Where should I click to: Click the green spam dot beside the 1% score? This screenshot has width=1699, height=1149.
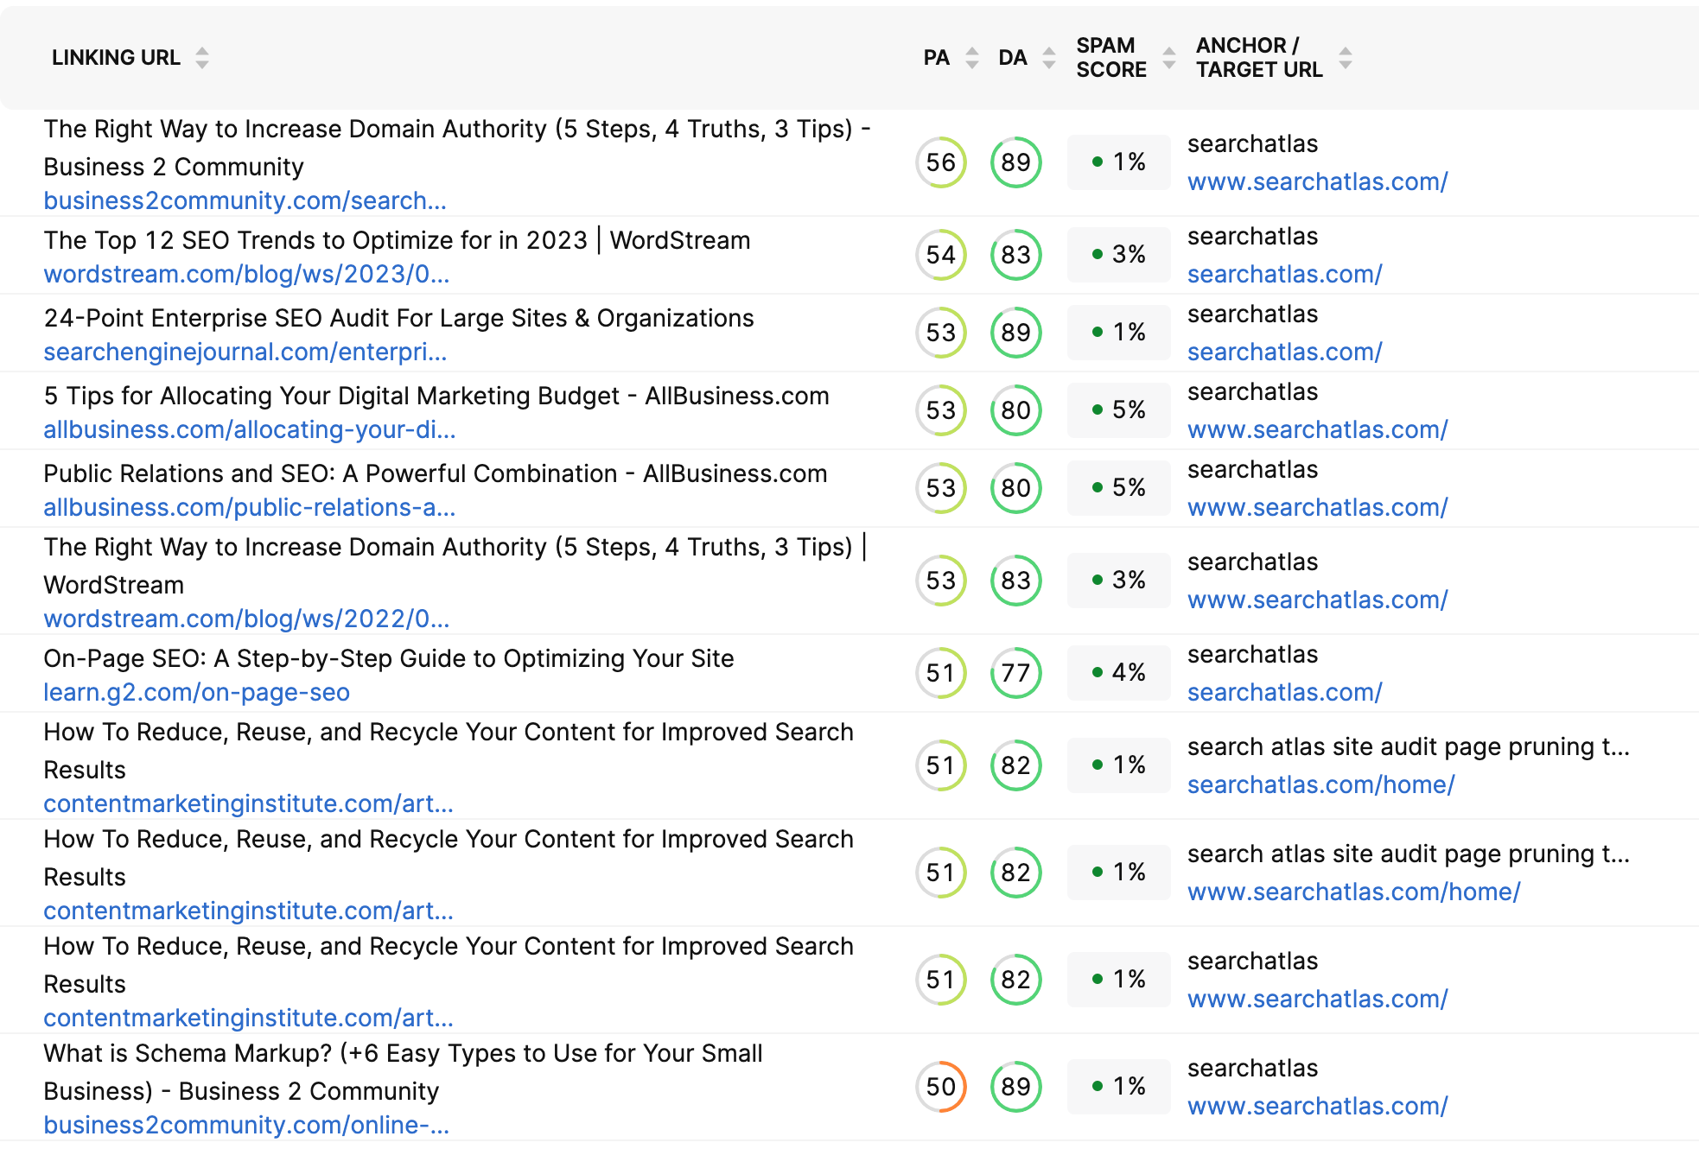click(1098, 162)
